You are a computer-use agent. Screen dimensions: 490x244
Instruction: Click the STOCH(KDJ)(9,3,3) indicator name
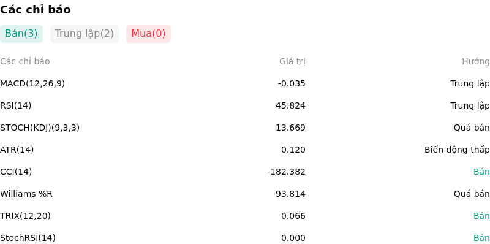click(x=40, y=128)
